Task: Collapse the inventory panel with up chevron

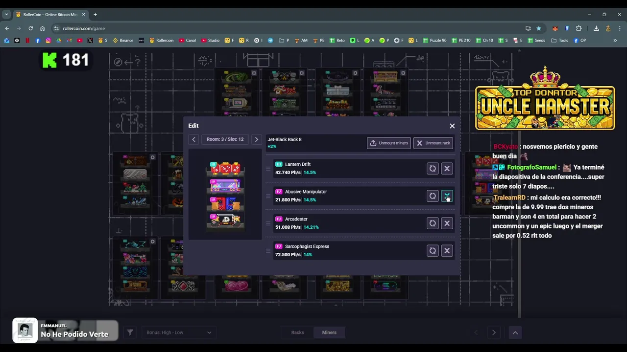Action: [x=515, y=332]
